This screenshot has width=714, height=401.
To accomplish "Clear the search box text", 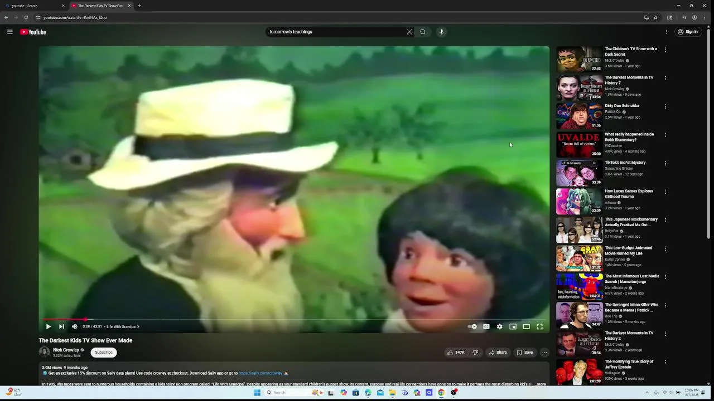I will click(x=409, y=32).
